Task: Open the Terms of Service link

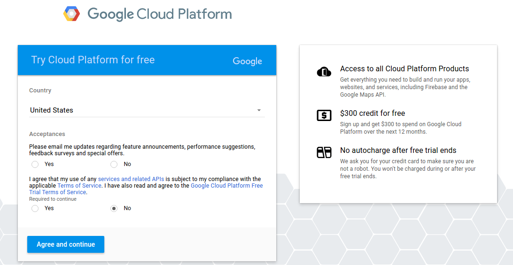Action: point(79,186)
